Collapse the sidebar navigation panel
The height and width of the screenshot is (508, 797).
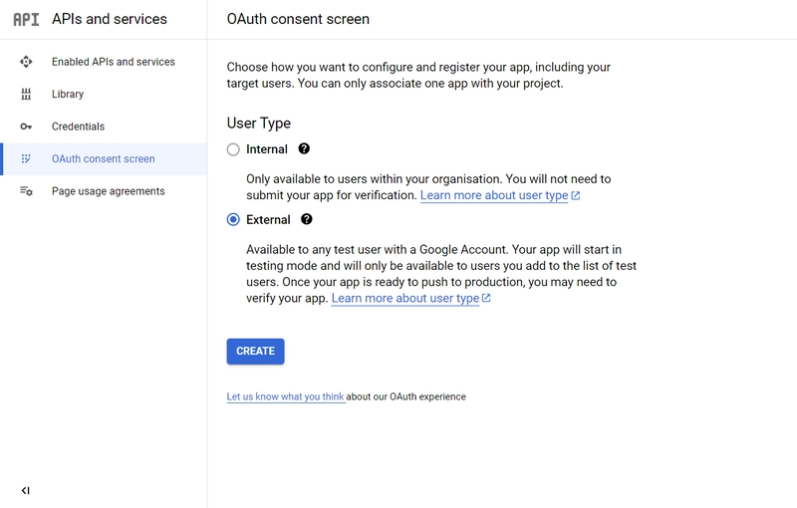click(x=26, y=490)
